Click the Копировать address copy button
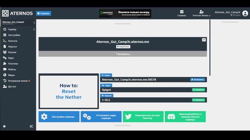250x140 pixels. [x=198, y=79]
